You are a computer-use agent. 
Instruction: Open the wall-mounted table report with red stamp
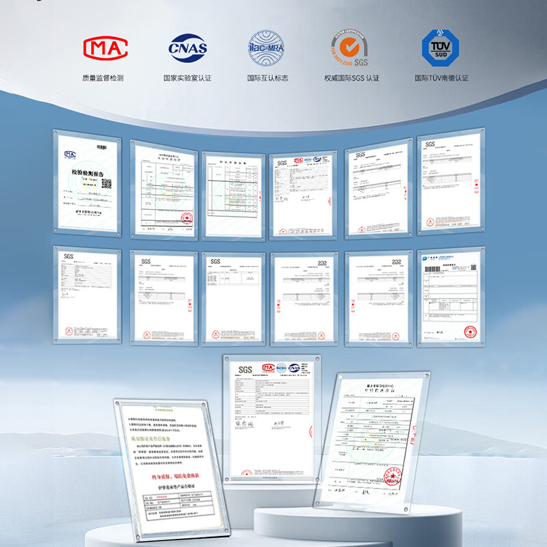[164, 190]
